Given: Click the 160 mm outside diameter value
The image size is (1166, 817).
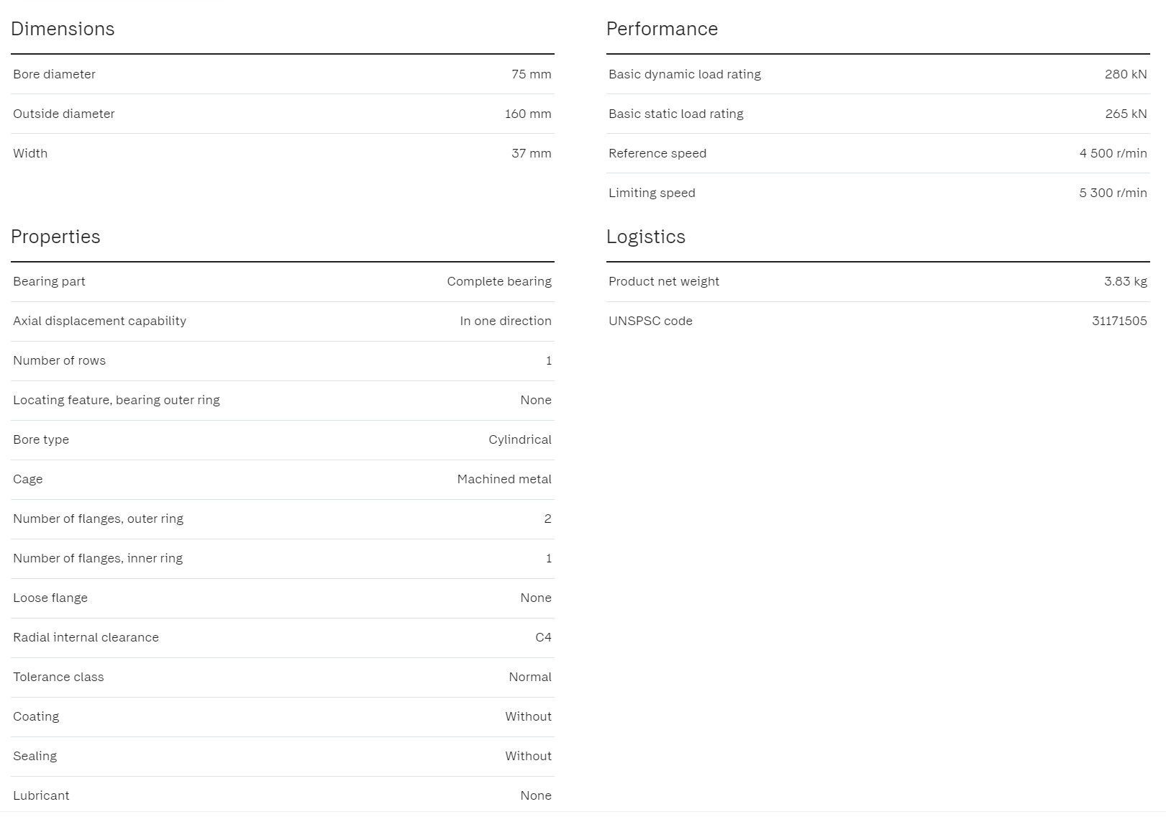Looking at the screenshot, I should pos(528,114).
